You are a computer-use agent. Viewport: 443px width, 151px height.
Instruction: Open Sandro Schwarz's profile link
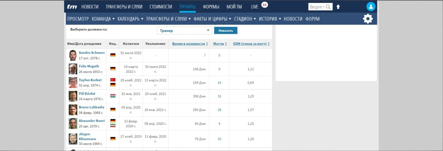(x=92, y=53)
